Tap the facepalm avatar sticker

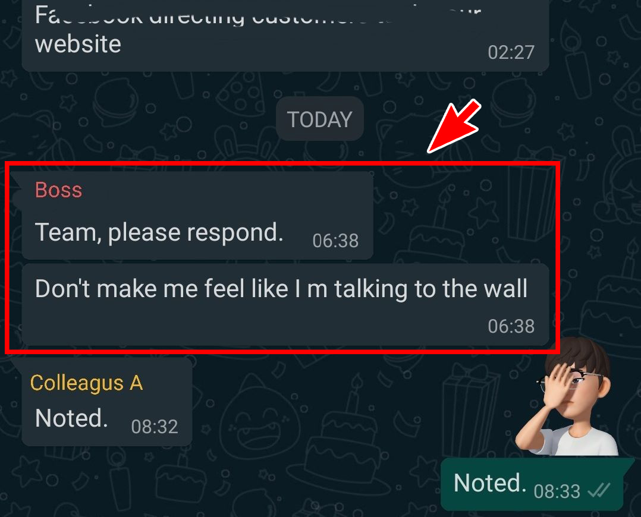click(x=567, y=396)
